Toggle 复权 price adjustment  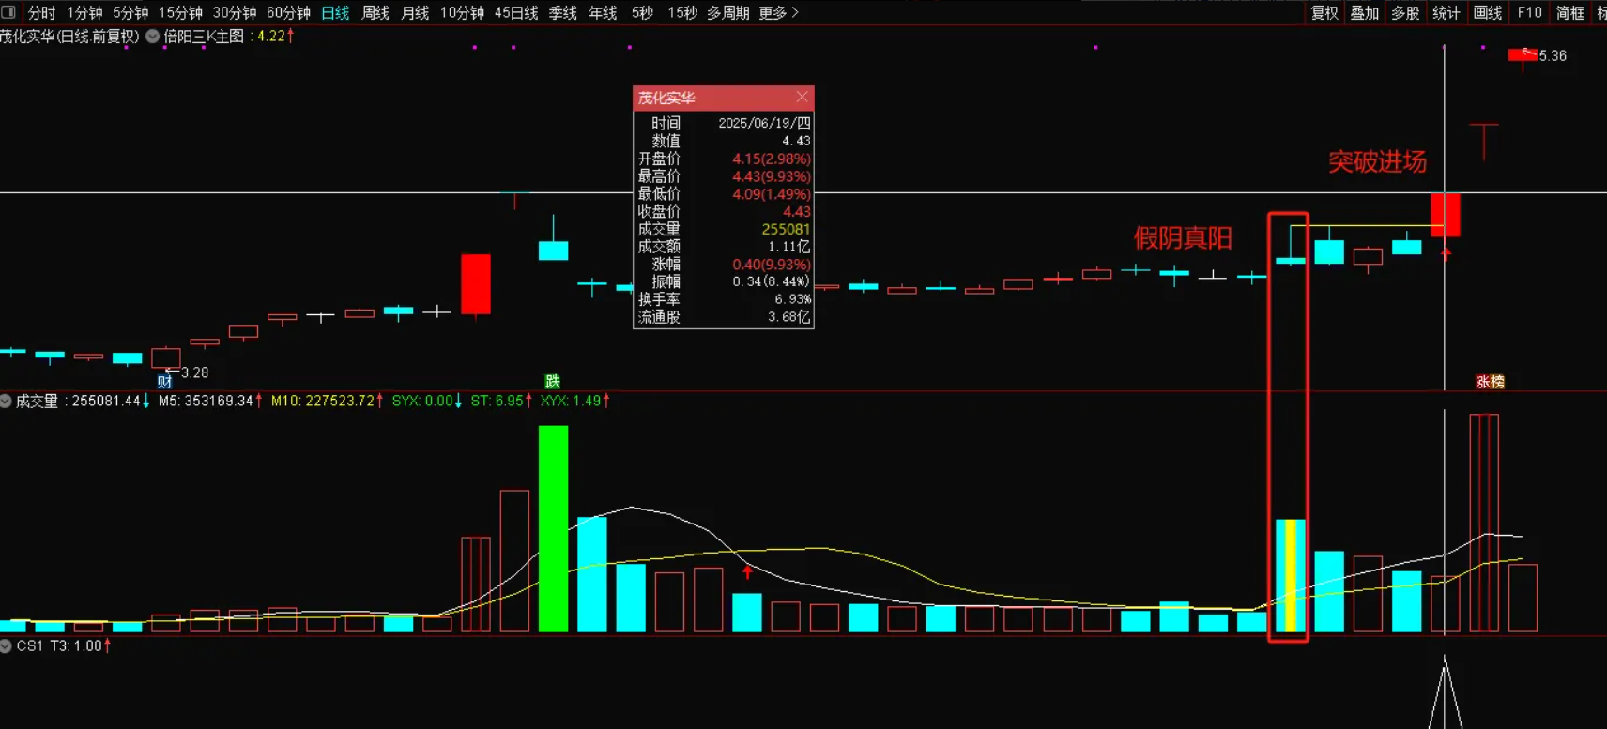[1324, 12]
